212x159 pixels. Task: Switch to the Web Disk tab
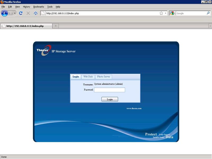[88, 77]
